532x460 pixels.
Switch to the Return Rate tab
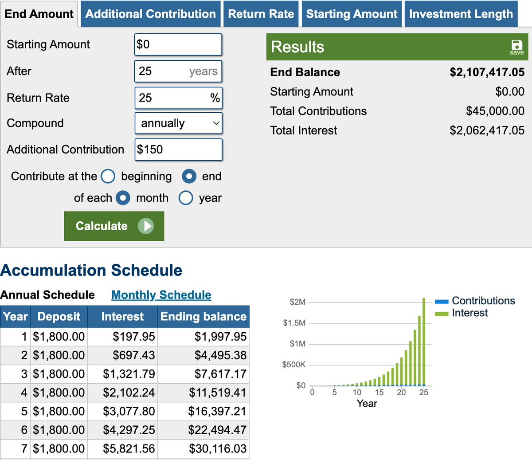coord(261,14)
